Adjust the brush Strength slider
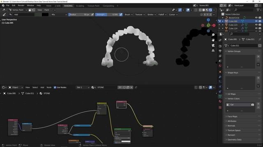 coord(107,15)
